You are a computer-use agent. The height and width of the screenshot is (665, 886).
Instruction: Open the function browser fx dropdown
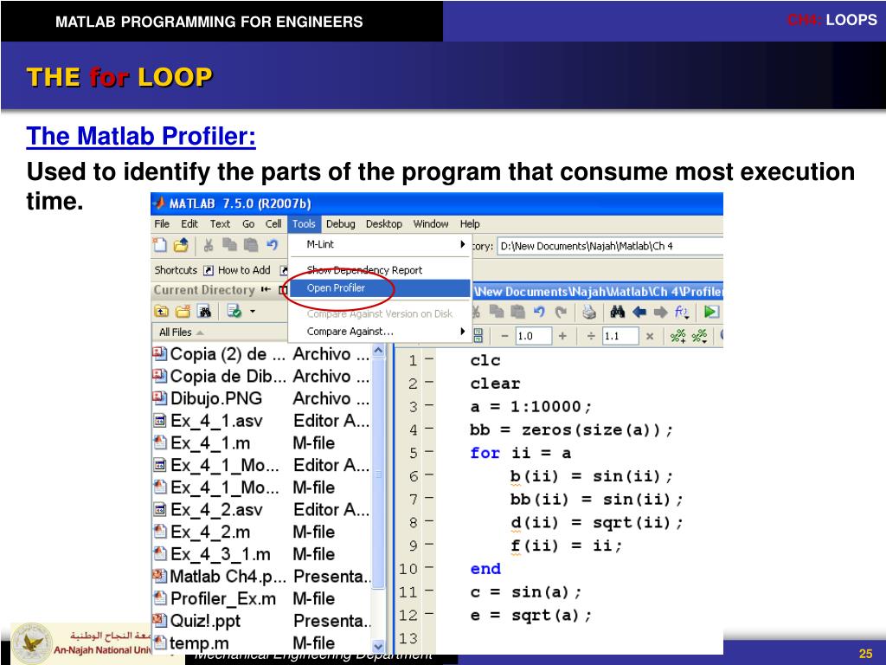pyautogui.click(x=682, y=312)
